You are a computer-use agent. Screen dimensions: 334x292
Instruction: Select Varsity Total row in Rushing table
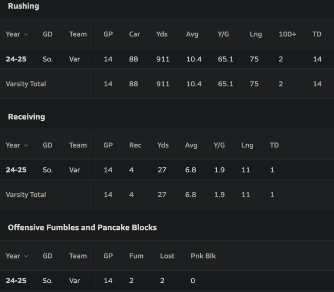pos(26,84)
